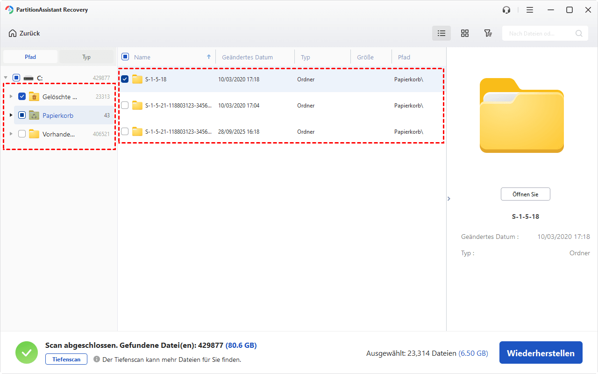Image resolution: width=598 pixels, height=374 pixels.
Task: Start the Tiefenscan button
Action: point(66,359)
